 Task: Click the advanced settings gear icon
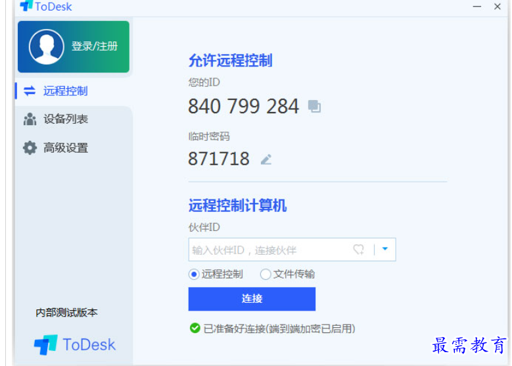coord(30,148)
